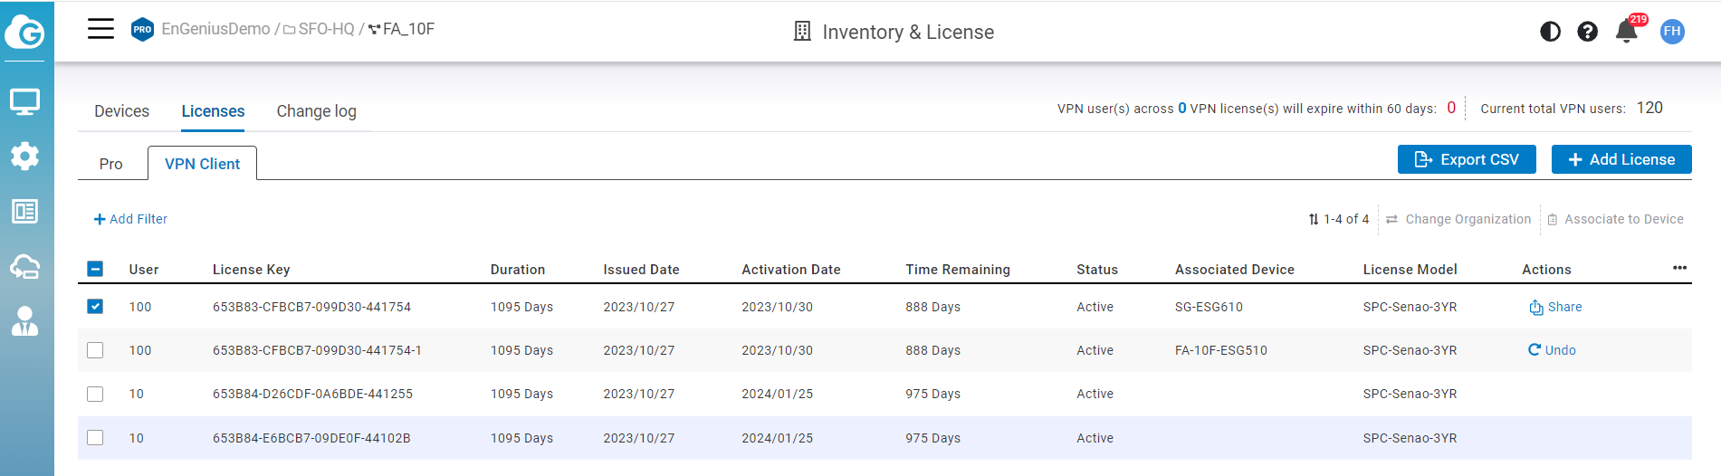
Task: Switch to the Pro license tab
Action: (110, 164)
